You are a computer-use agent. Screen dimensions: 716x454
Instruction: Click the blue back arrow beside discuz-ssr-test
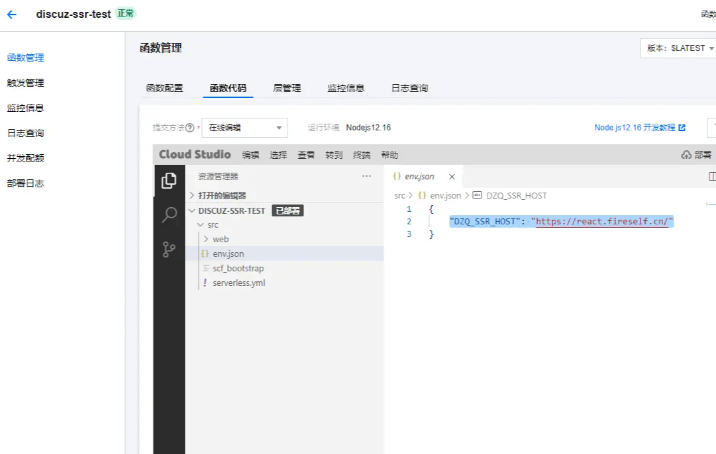(13, 13)
